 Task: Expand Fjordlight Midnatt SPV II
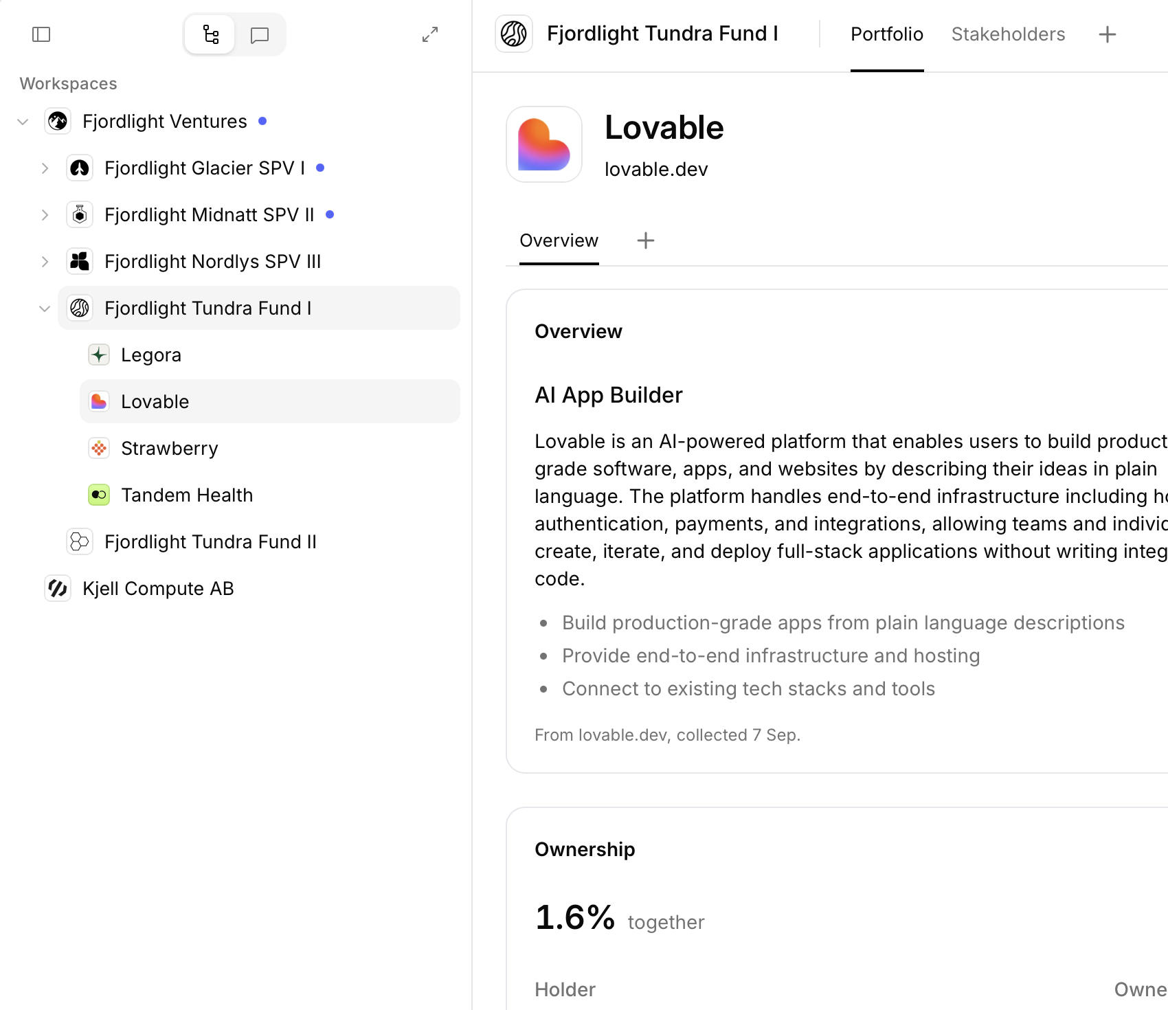pos(45,215)
